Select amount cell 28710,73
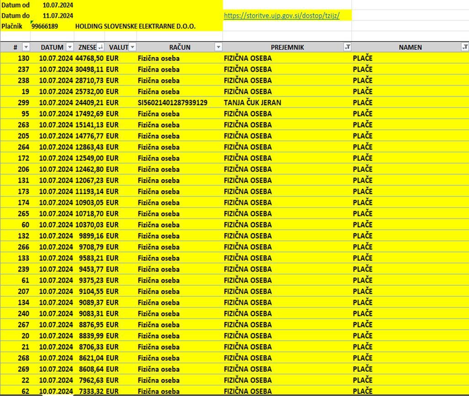469x396 pixels. pyautogui.click(x=89, y=80)
